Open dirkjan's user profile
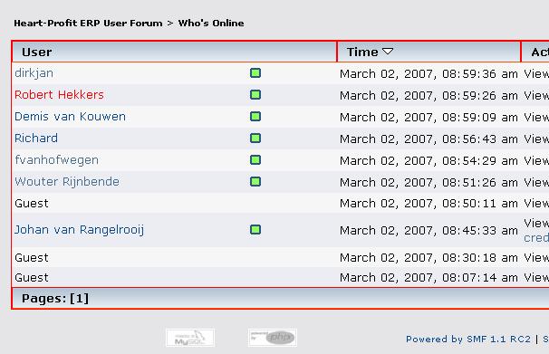 click(34, 73)
